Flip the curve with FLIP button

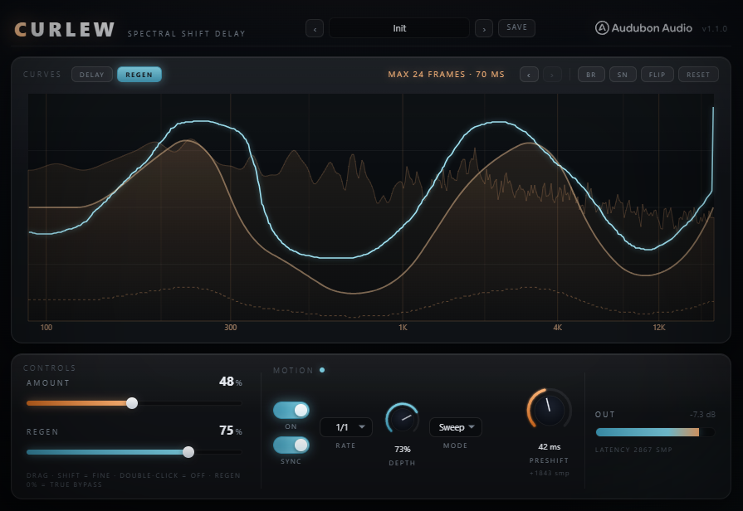click(657, 75)
